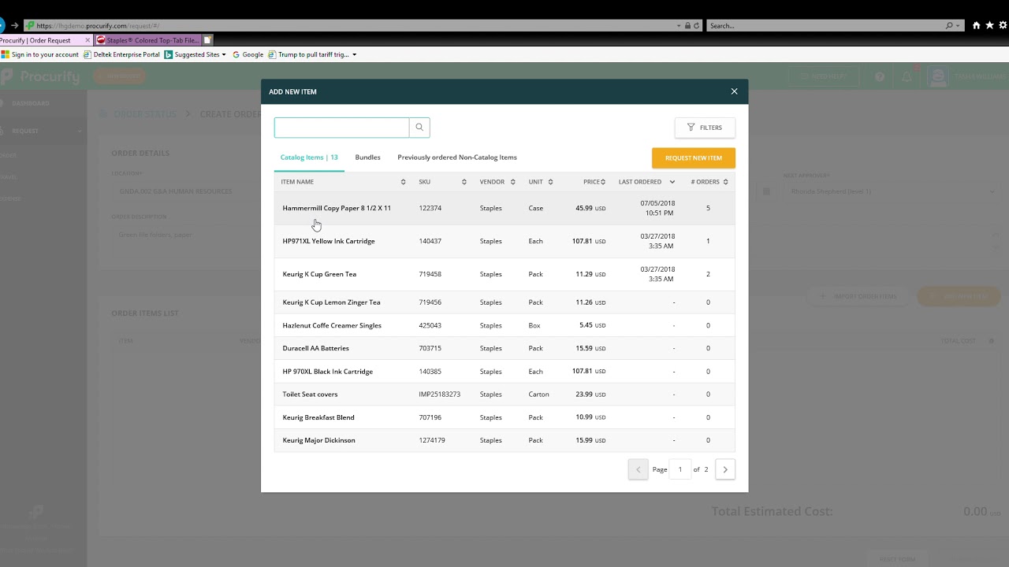Click the Request New Item button
The width and height of the screenshot is (1009, 567).
pos(694,157)
